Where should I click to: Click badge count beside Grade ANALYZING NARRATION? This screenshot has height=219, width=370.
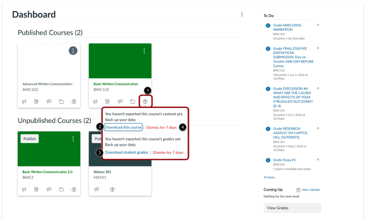pyautogui.click(x=268, y=25)
